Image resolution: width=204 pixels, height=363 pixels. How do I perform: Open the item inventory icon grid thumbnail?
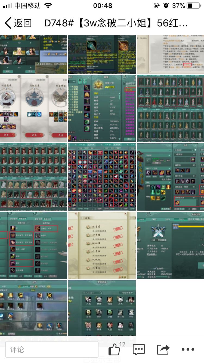point(102,177)
